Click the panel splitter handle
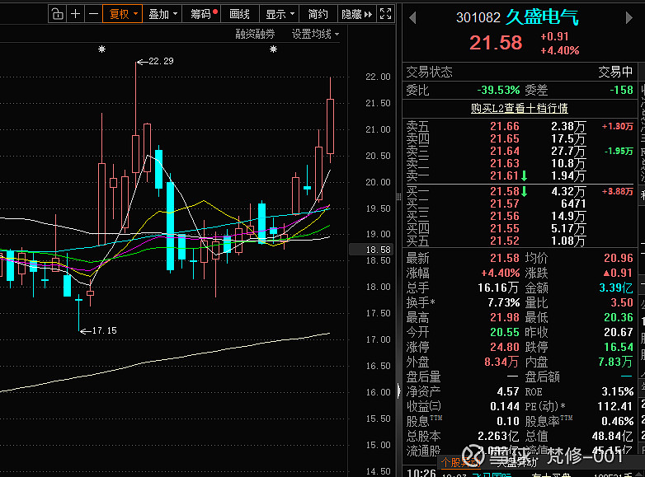Screen dimensions: 645x477 (x=398, y=197)
